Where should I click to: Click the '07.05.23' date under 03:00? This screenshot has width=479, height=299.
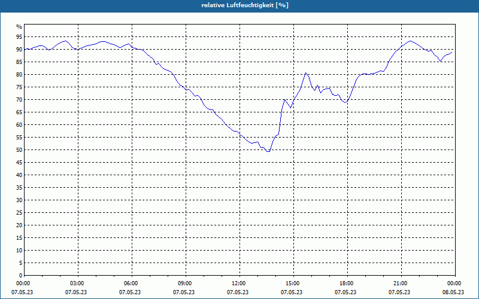point(76,292)
